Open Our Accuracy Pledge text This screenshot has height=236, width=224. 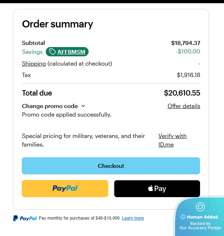click(200, 228)
